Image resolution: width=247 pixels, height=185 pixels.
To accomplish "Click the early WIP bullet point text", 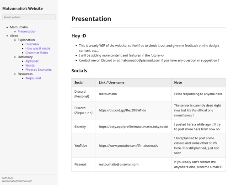I will point(149,48).
